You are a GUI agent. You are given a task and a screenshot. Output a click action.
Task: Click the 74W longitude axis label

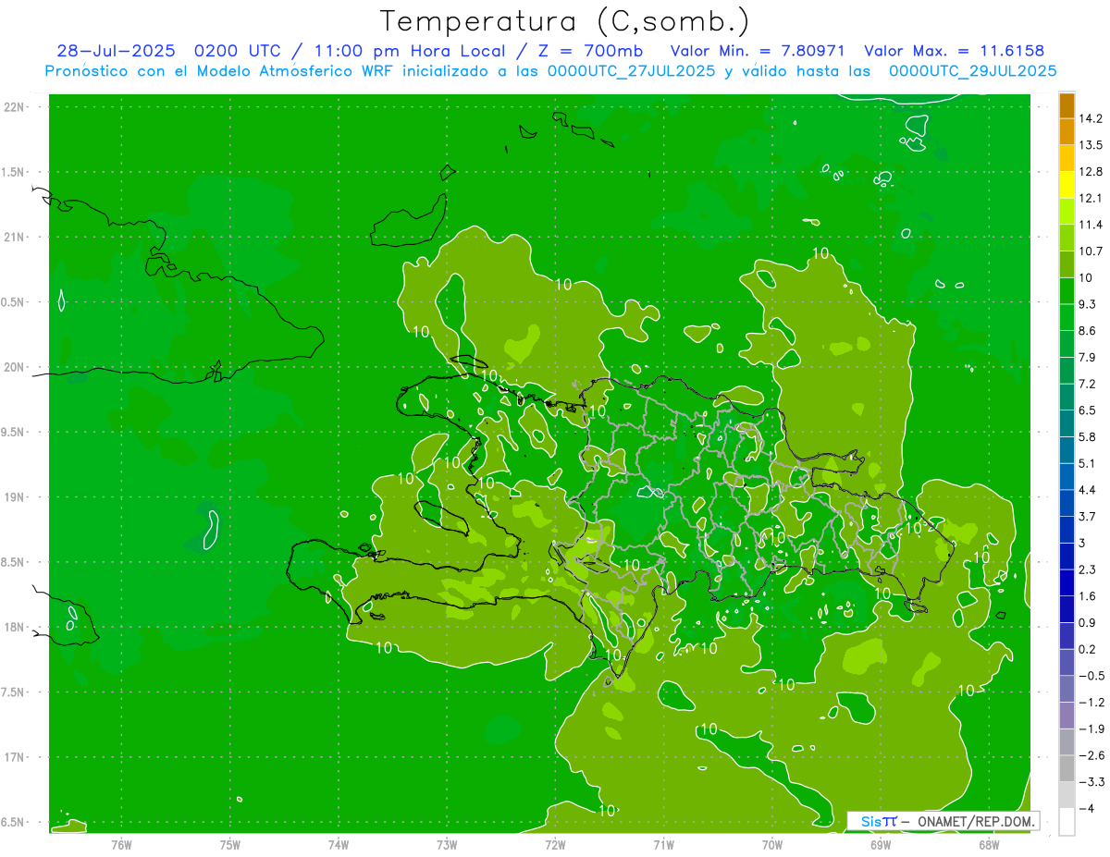339,844
